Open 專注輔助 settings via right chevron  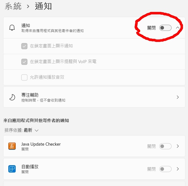(178, 97)
